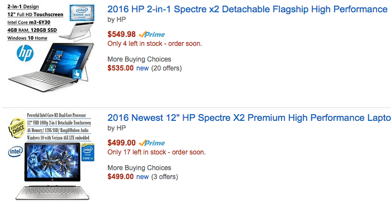Click the $549.98 price
The image size is (391, 216).
coord(121,34)
